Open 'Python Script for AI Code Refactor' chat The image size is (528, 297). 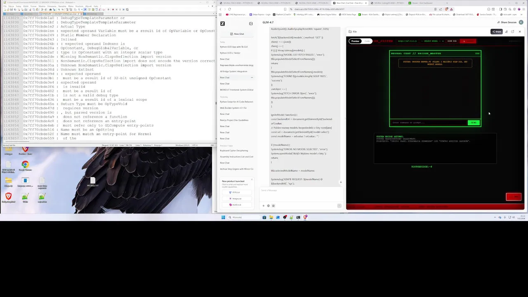click(x=236, y=102)
